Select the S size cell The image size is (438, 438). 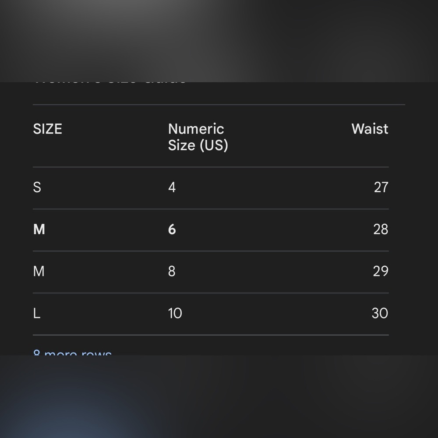point(37,187)
